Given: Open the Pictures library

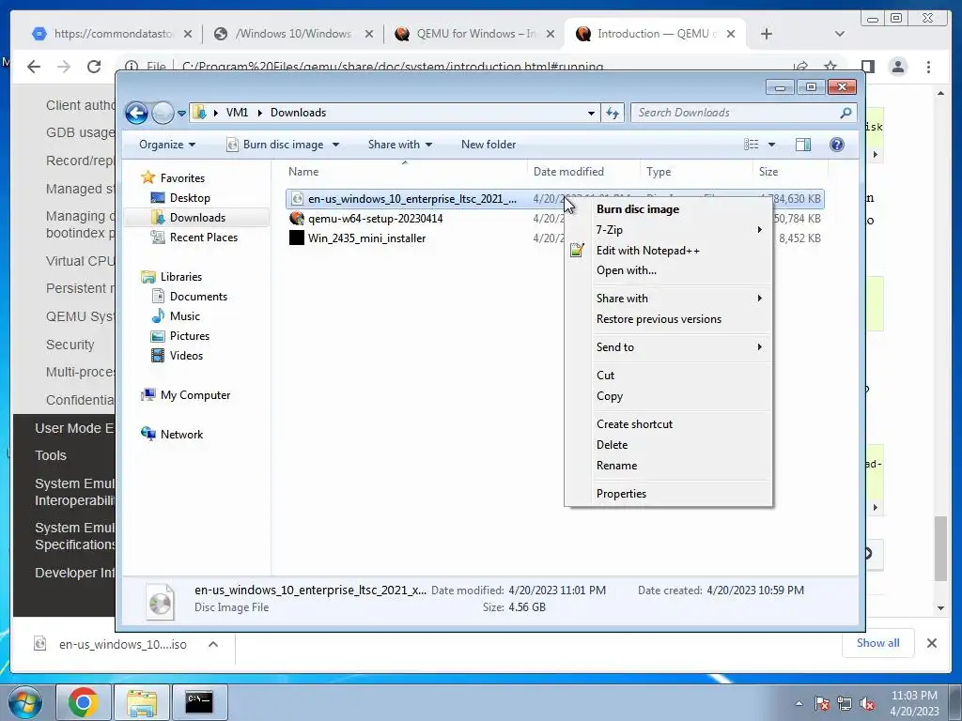Looking at the screenshot, I should [180, 336].
